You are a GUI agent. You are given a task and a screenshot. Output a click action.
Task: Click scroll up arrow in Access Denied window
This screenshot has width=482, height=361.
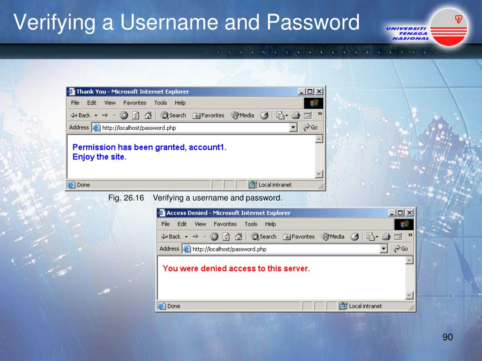(x=410, y=260)
